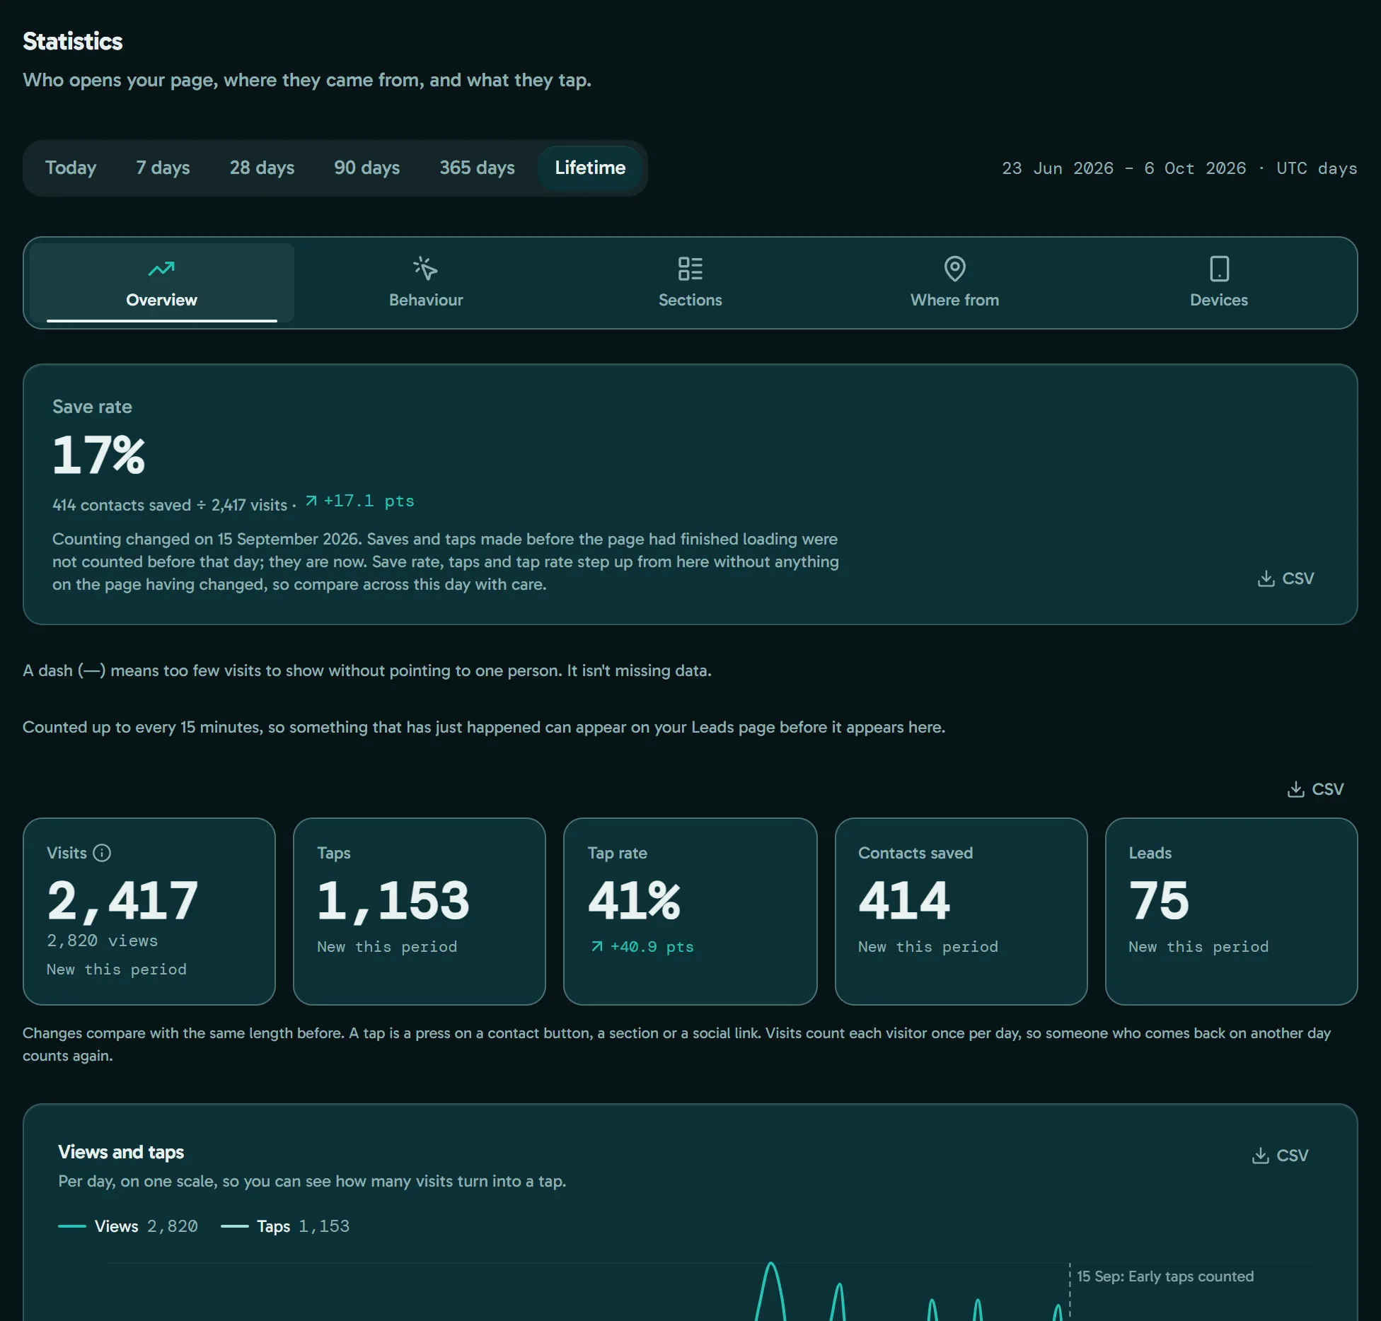Choose the 90 days range
Image resolution: width=1381 pixels, height=1321 pixels.
[x=366, y=168]
